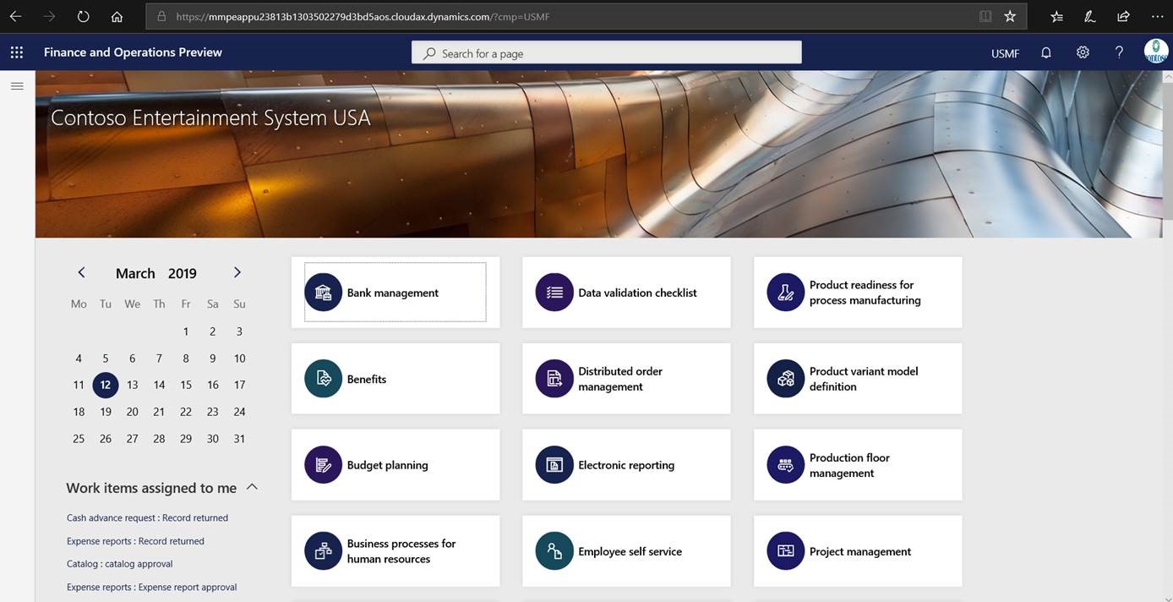This screenshot has width=1173, height=602.
Task: Open Cash advance request : Record returned
Action: (x=147, y=517)
